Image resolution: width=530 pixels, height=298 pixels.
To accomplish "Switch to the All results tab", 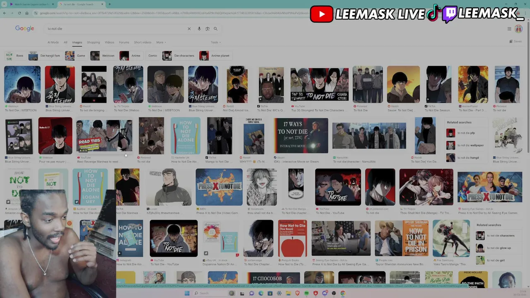I will pyautogui.click(x=65, y=42).
